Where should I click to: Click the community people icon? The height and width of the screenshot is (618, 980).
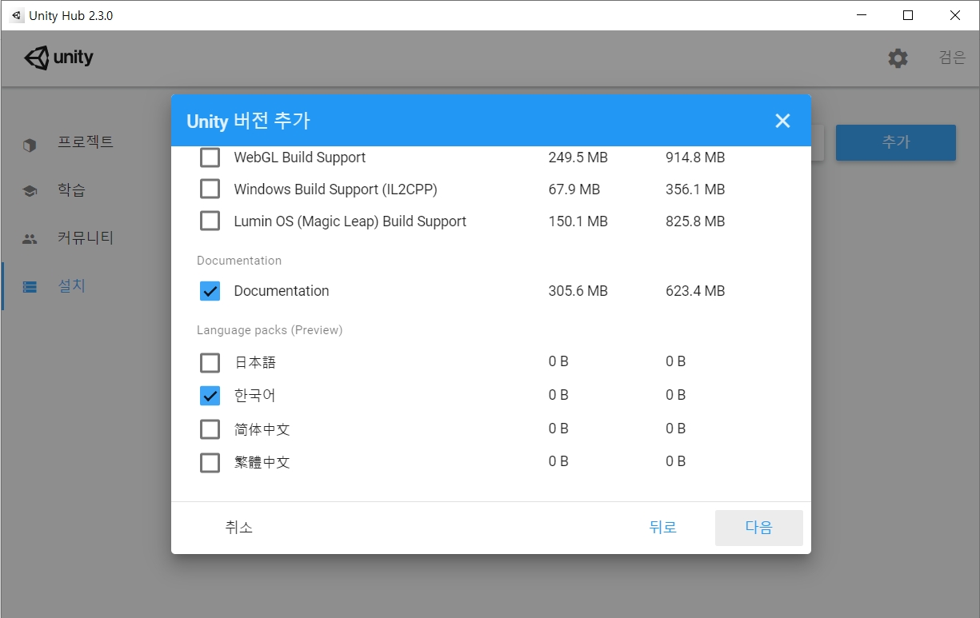[30, 238]
